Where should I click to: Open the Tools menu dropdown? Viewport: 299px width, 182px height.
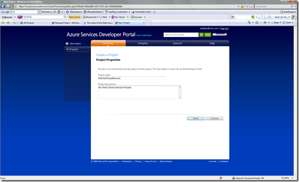point(288,22)
